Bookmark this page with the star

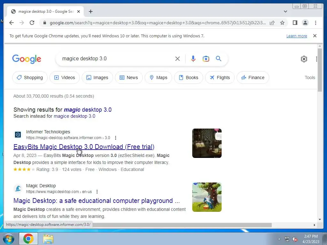[282, 23]
